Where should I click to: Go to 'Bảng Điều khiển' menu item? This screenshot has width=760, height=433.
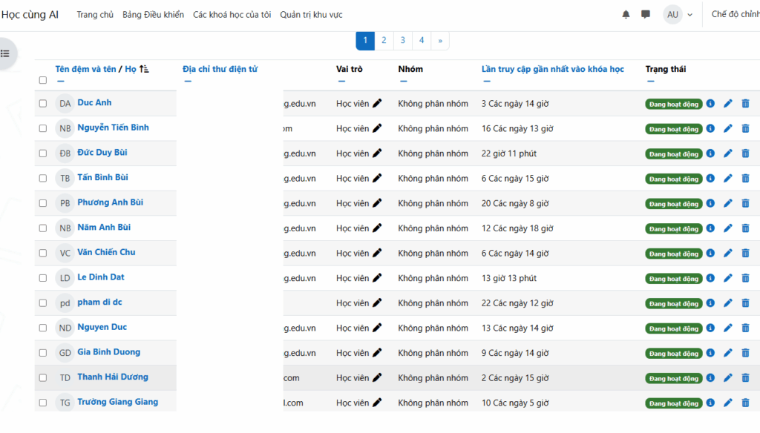click(153, 15)
